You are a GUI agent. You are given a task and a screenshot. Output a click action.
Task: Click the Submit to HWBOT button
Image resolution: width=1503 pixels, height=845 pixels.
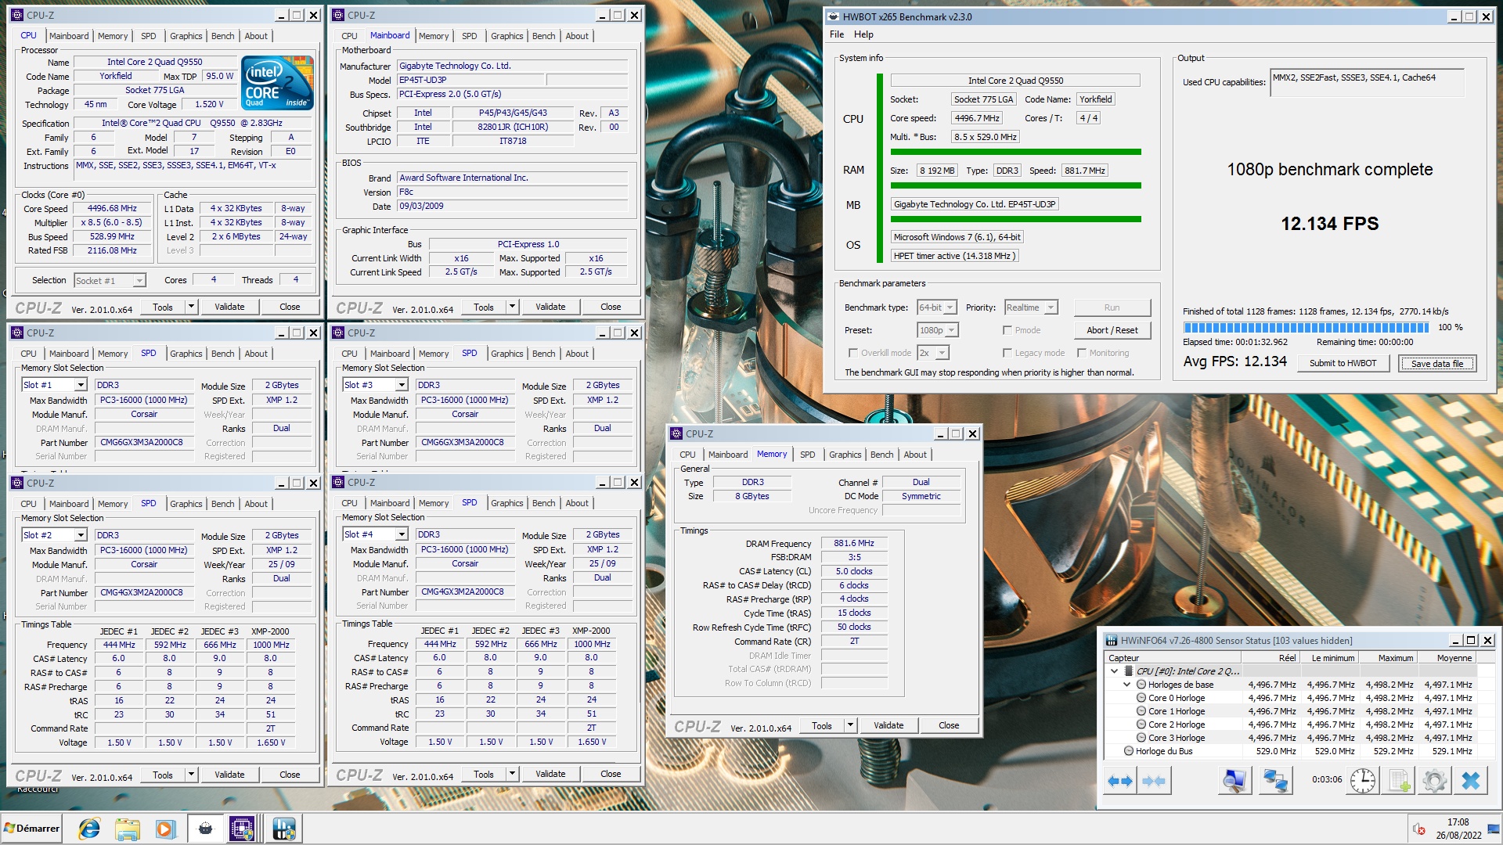pos(1343,363)
